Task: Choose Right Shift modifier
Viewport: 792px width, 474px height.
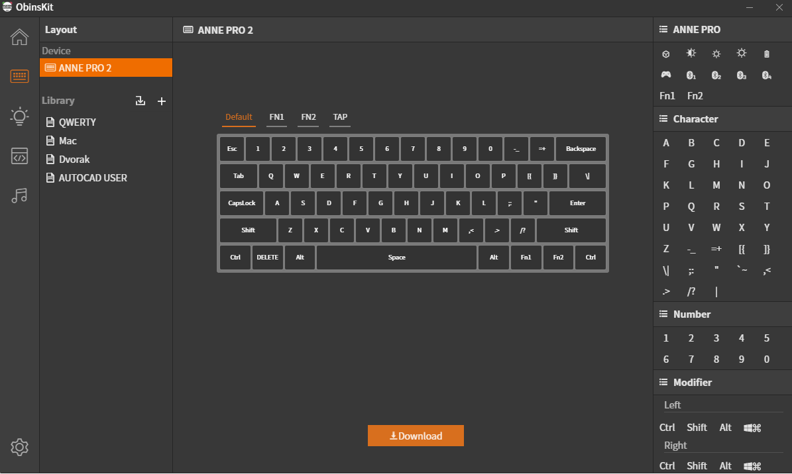Action: [x=697, y=466]
